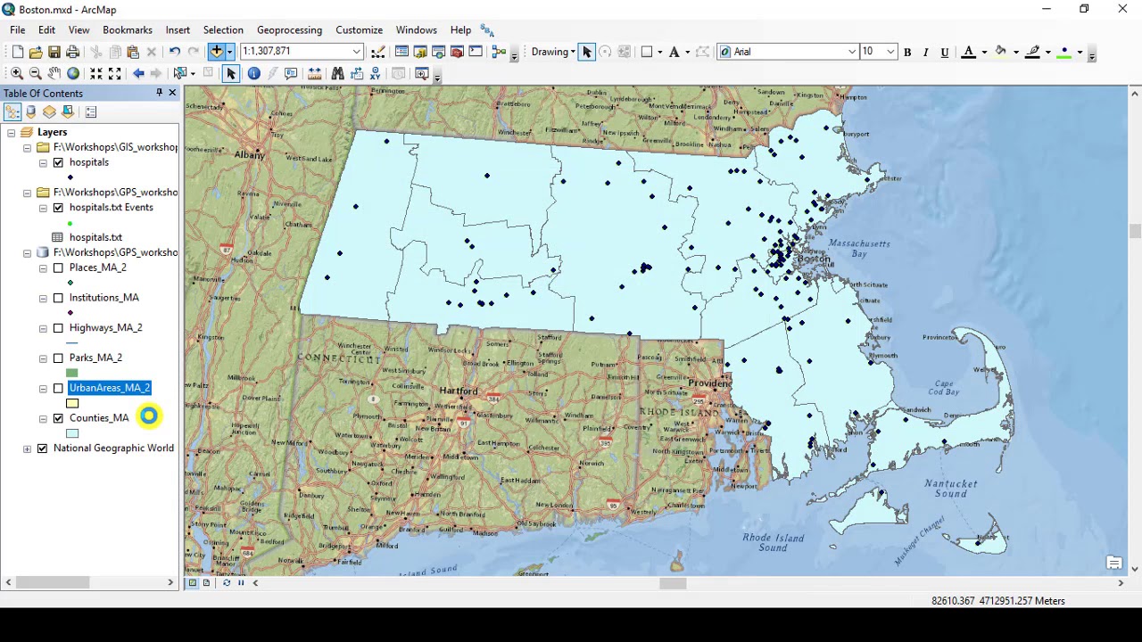Viewport: 1142px width, 642px height.
Task: Open the Go To XY tool
Action: tap(375, 73)
